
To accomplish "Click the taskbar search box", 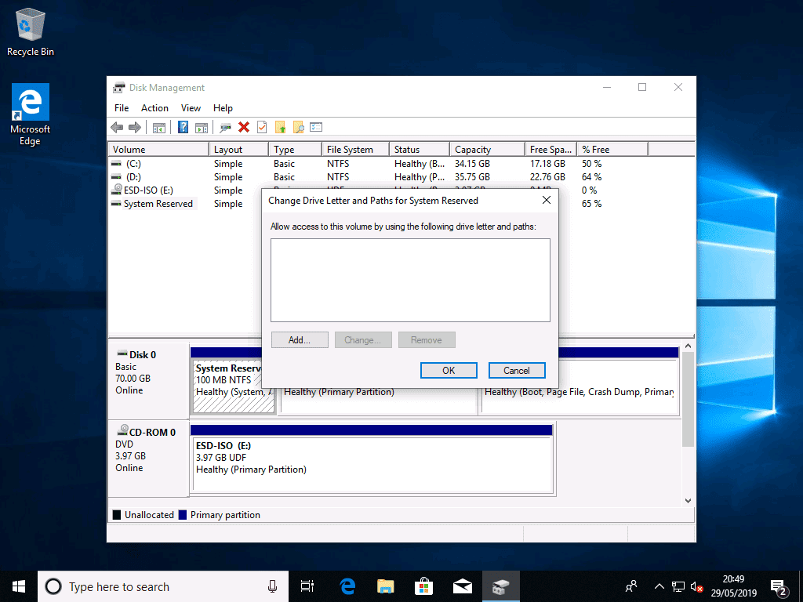I will (163, 586).
